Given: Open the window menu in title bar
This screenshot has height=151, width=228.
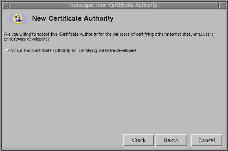Looking at the screenshot, I should click(6, 6).
